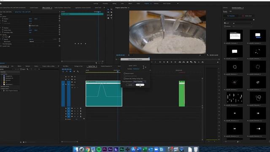The width and height of the screenshot is (270, 152).
Task: Toggle the Uniform Scale checkbox
Action: pos(30,25)
